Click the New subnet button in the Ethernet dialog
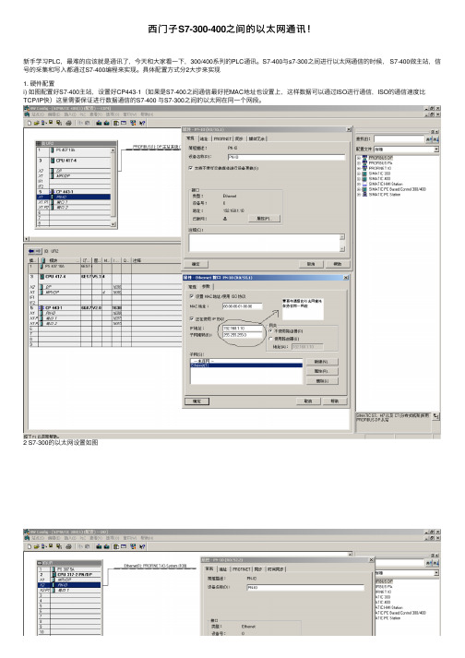This screenshot has height=658, width=465. 322,362
